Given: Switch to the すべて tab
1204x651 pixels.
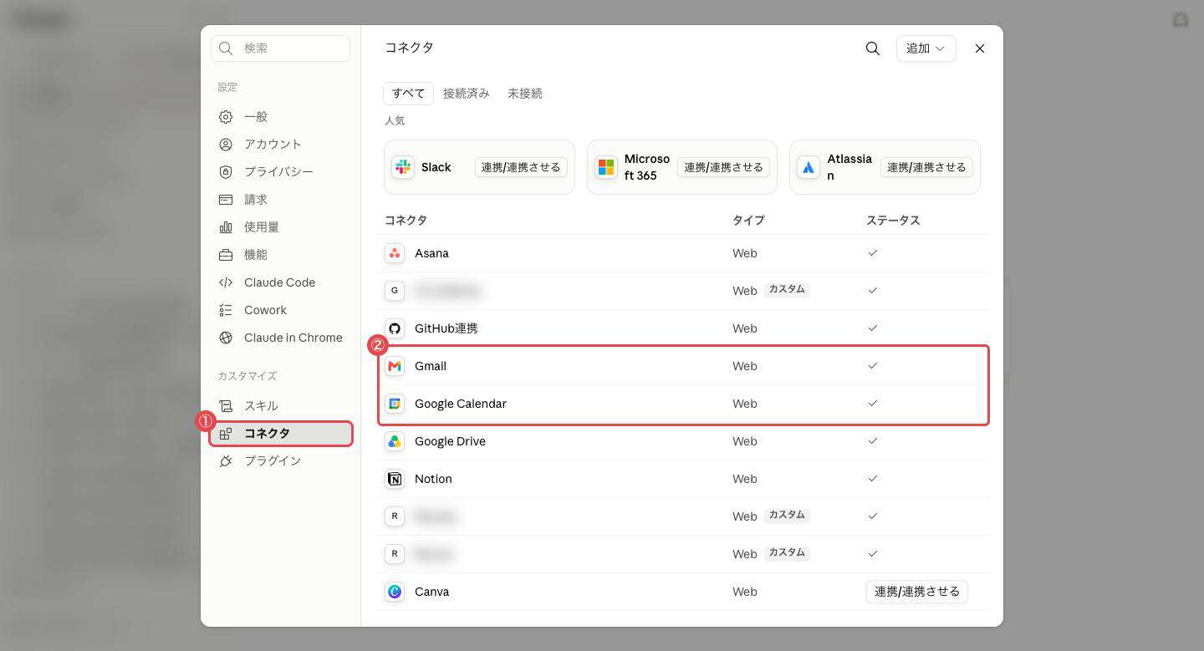Looking at the screenshot, I should pyautogui.click(x=408, y=94).
